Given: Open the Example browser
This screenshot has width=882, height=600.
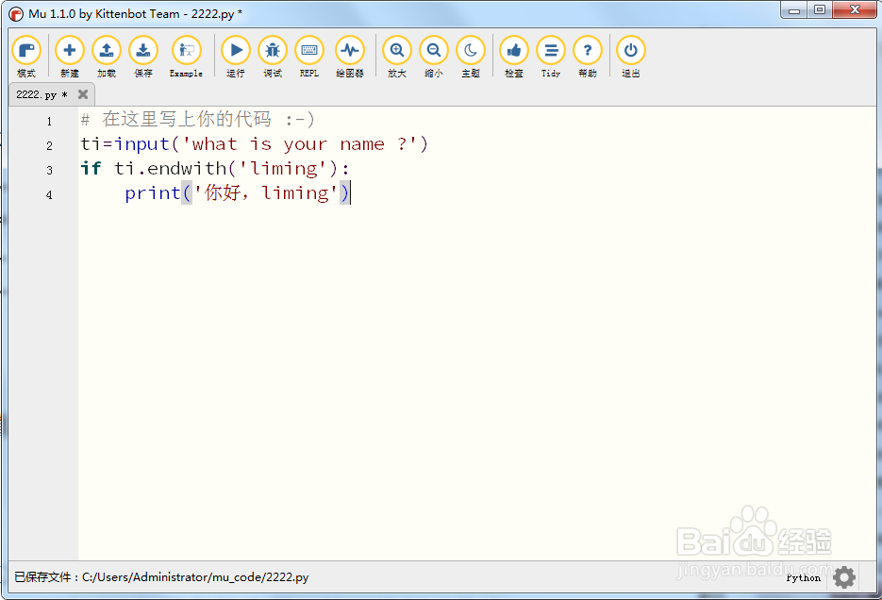Looking at the screenshot, I should coord(185,51).
